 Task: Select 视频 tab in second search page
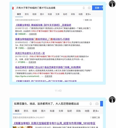(34, 111)
